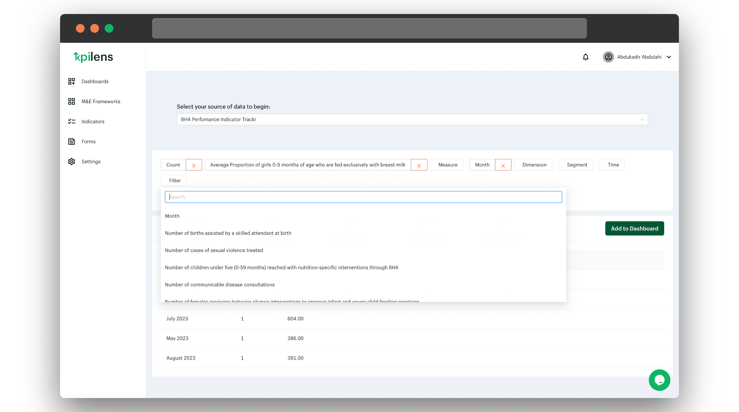The width and height of the screenshot is (739, 412).
Task: Select the Month option in the list
Action: [x=172, y=216]
